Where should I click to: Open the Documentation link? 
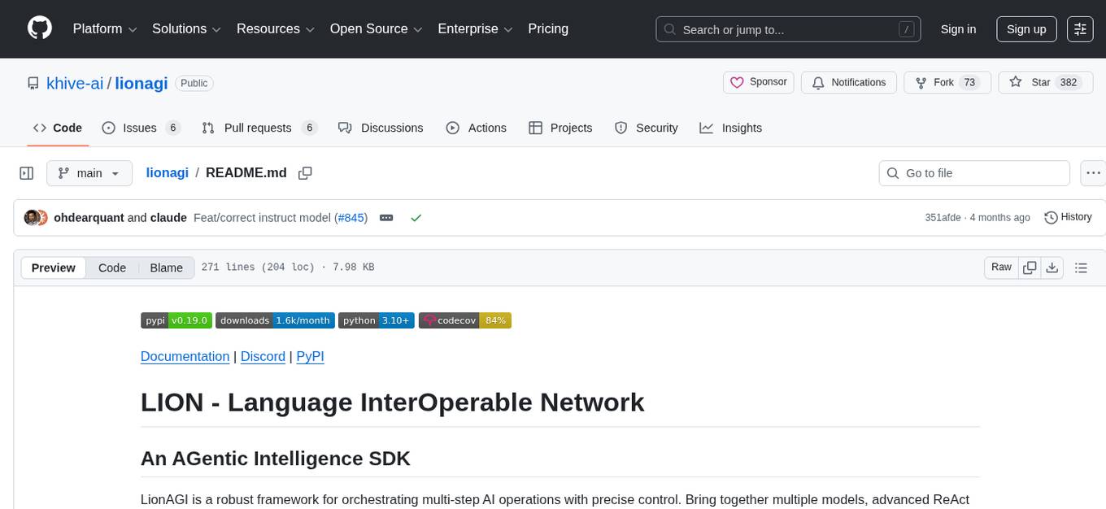pyautogui.click(x=185, y=356)
